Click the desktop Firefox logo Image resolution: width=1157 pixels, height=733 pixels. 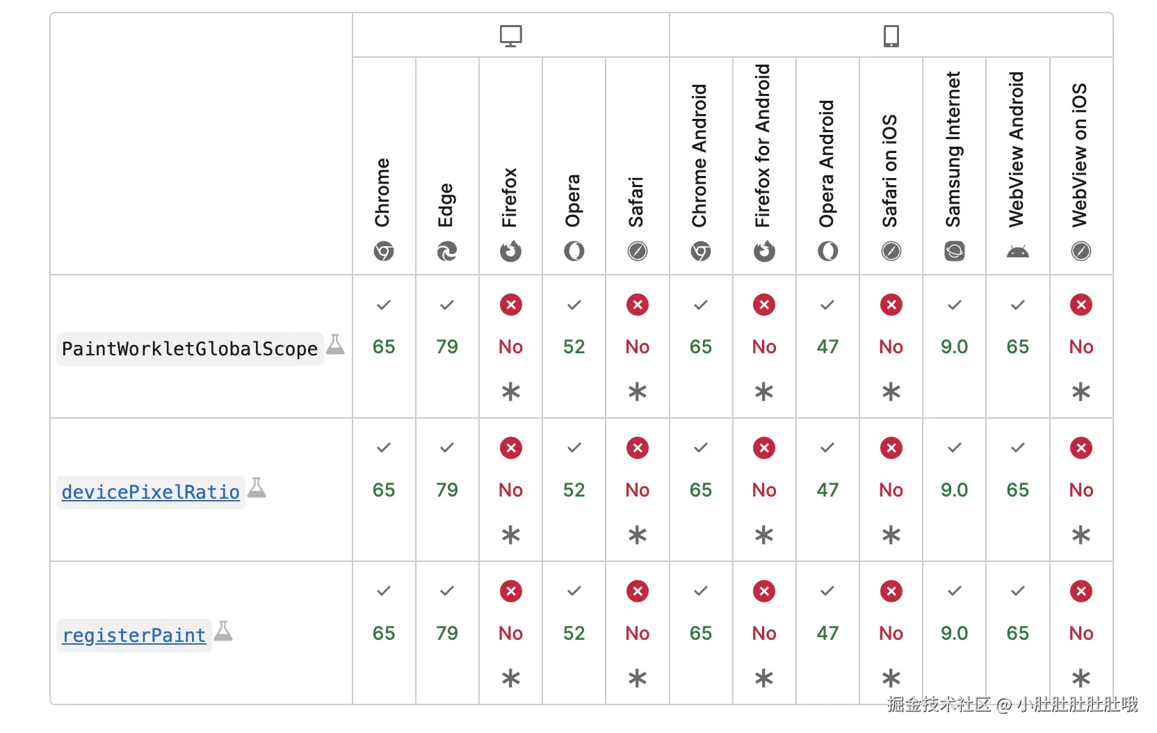[510, 251]
